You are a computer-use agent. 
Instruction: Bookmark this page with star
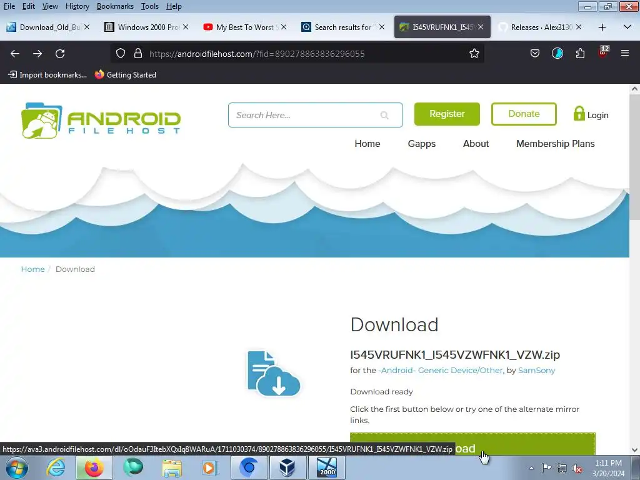[474, 54]
